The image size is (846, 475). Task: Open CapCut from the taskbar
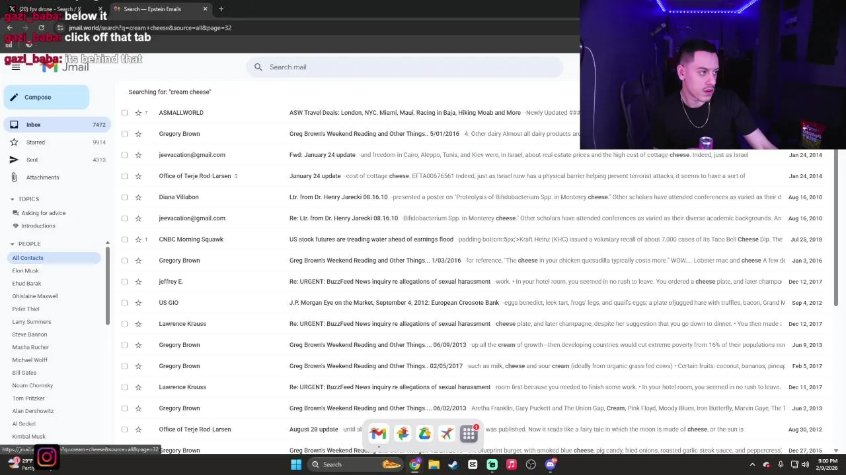473,464
